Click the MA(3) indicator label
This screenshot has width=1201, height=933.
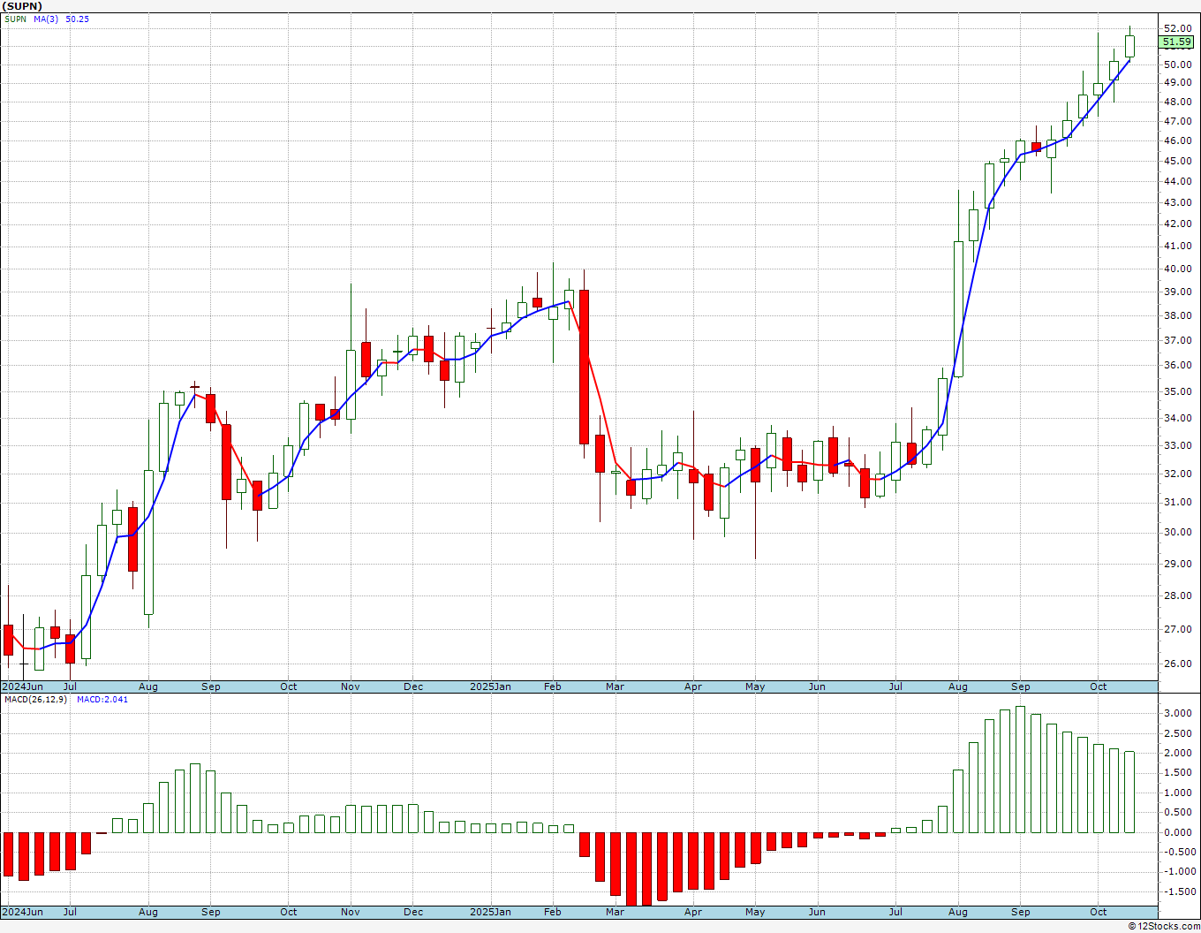coord(46,19)
